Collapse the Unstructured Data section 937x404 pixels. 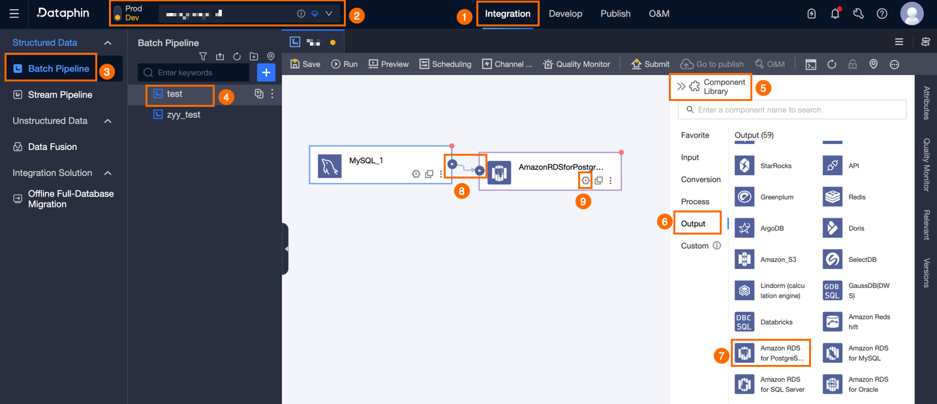pyautogui.click(x=108, y=121)
